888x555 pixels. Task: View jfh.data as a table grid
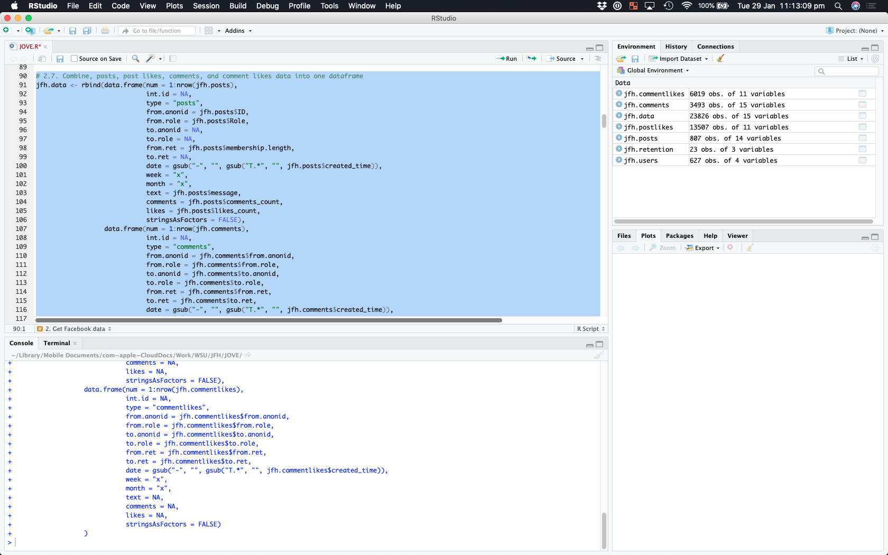862,116
